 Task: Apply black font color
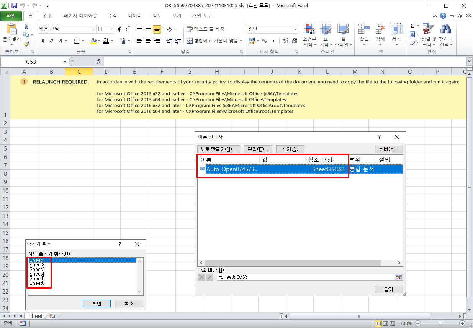(x=106, y=41)
